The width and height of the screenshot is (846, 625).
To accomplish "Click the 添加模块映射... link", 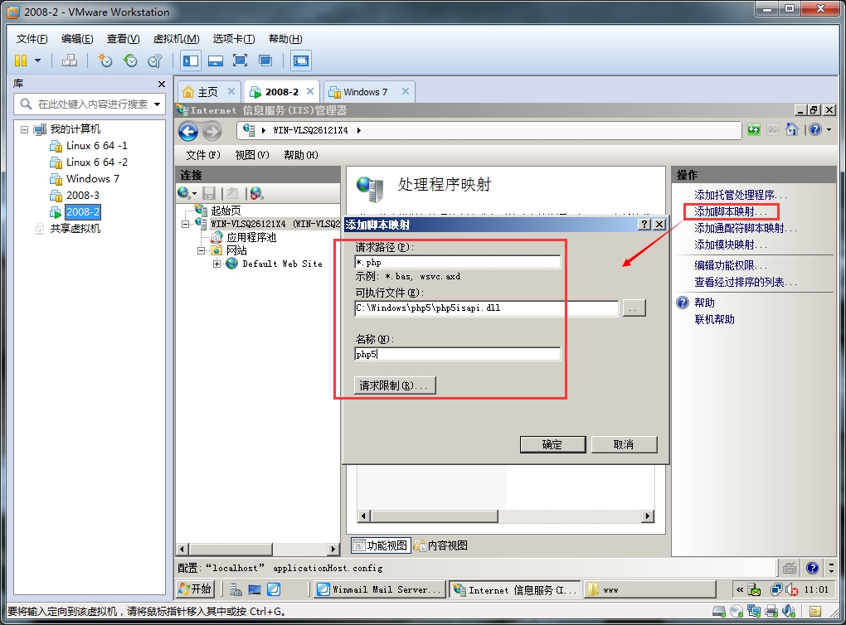I will [x=731, y=245].
